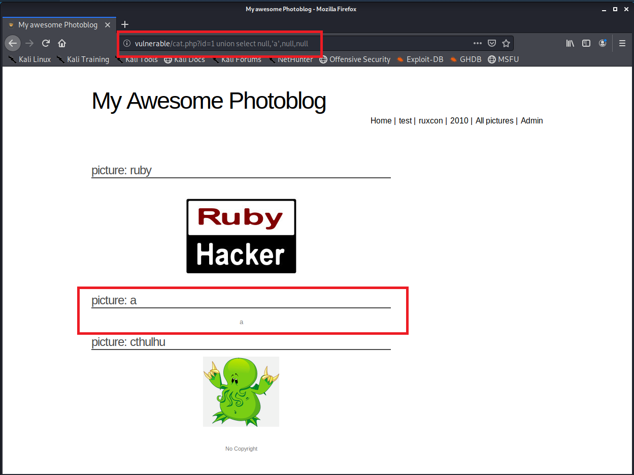The width and height of the screenshot is (634, 475).
Task: Open the Exploit-DB bookmark
Action: tap(419, 59)
